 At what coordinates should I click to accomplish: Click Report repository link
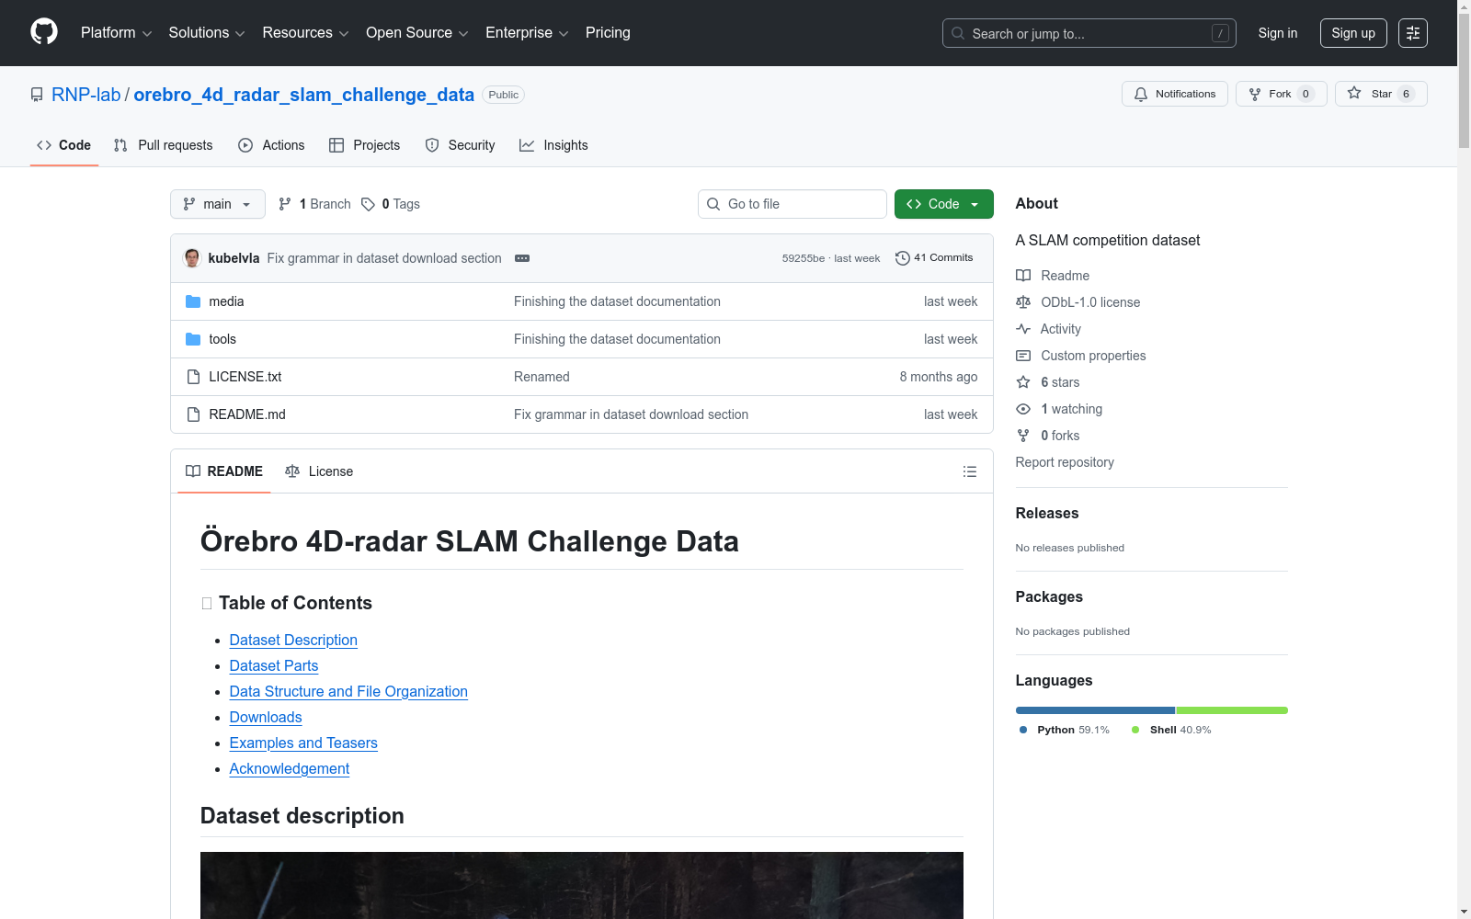pos(1065,462)
